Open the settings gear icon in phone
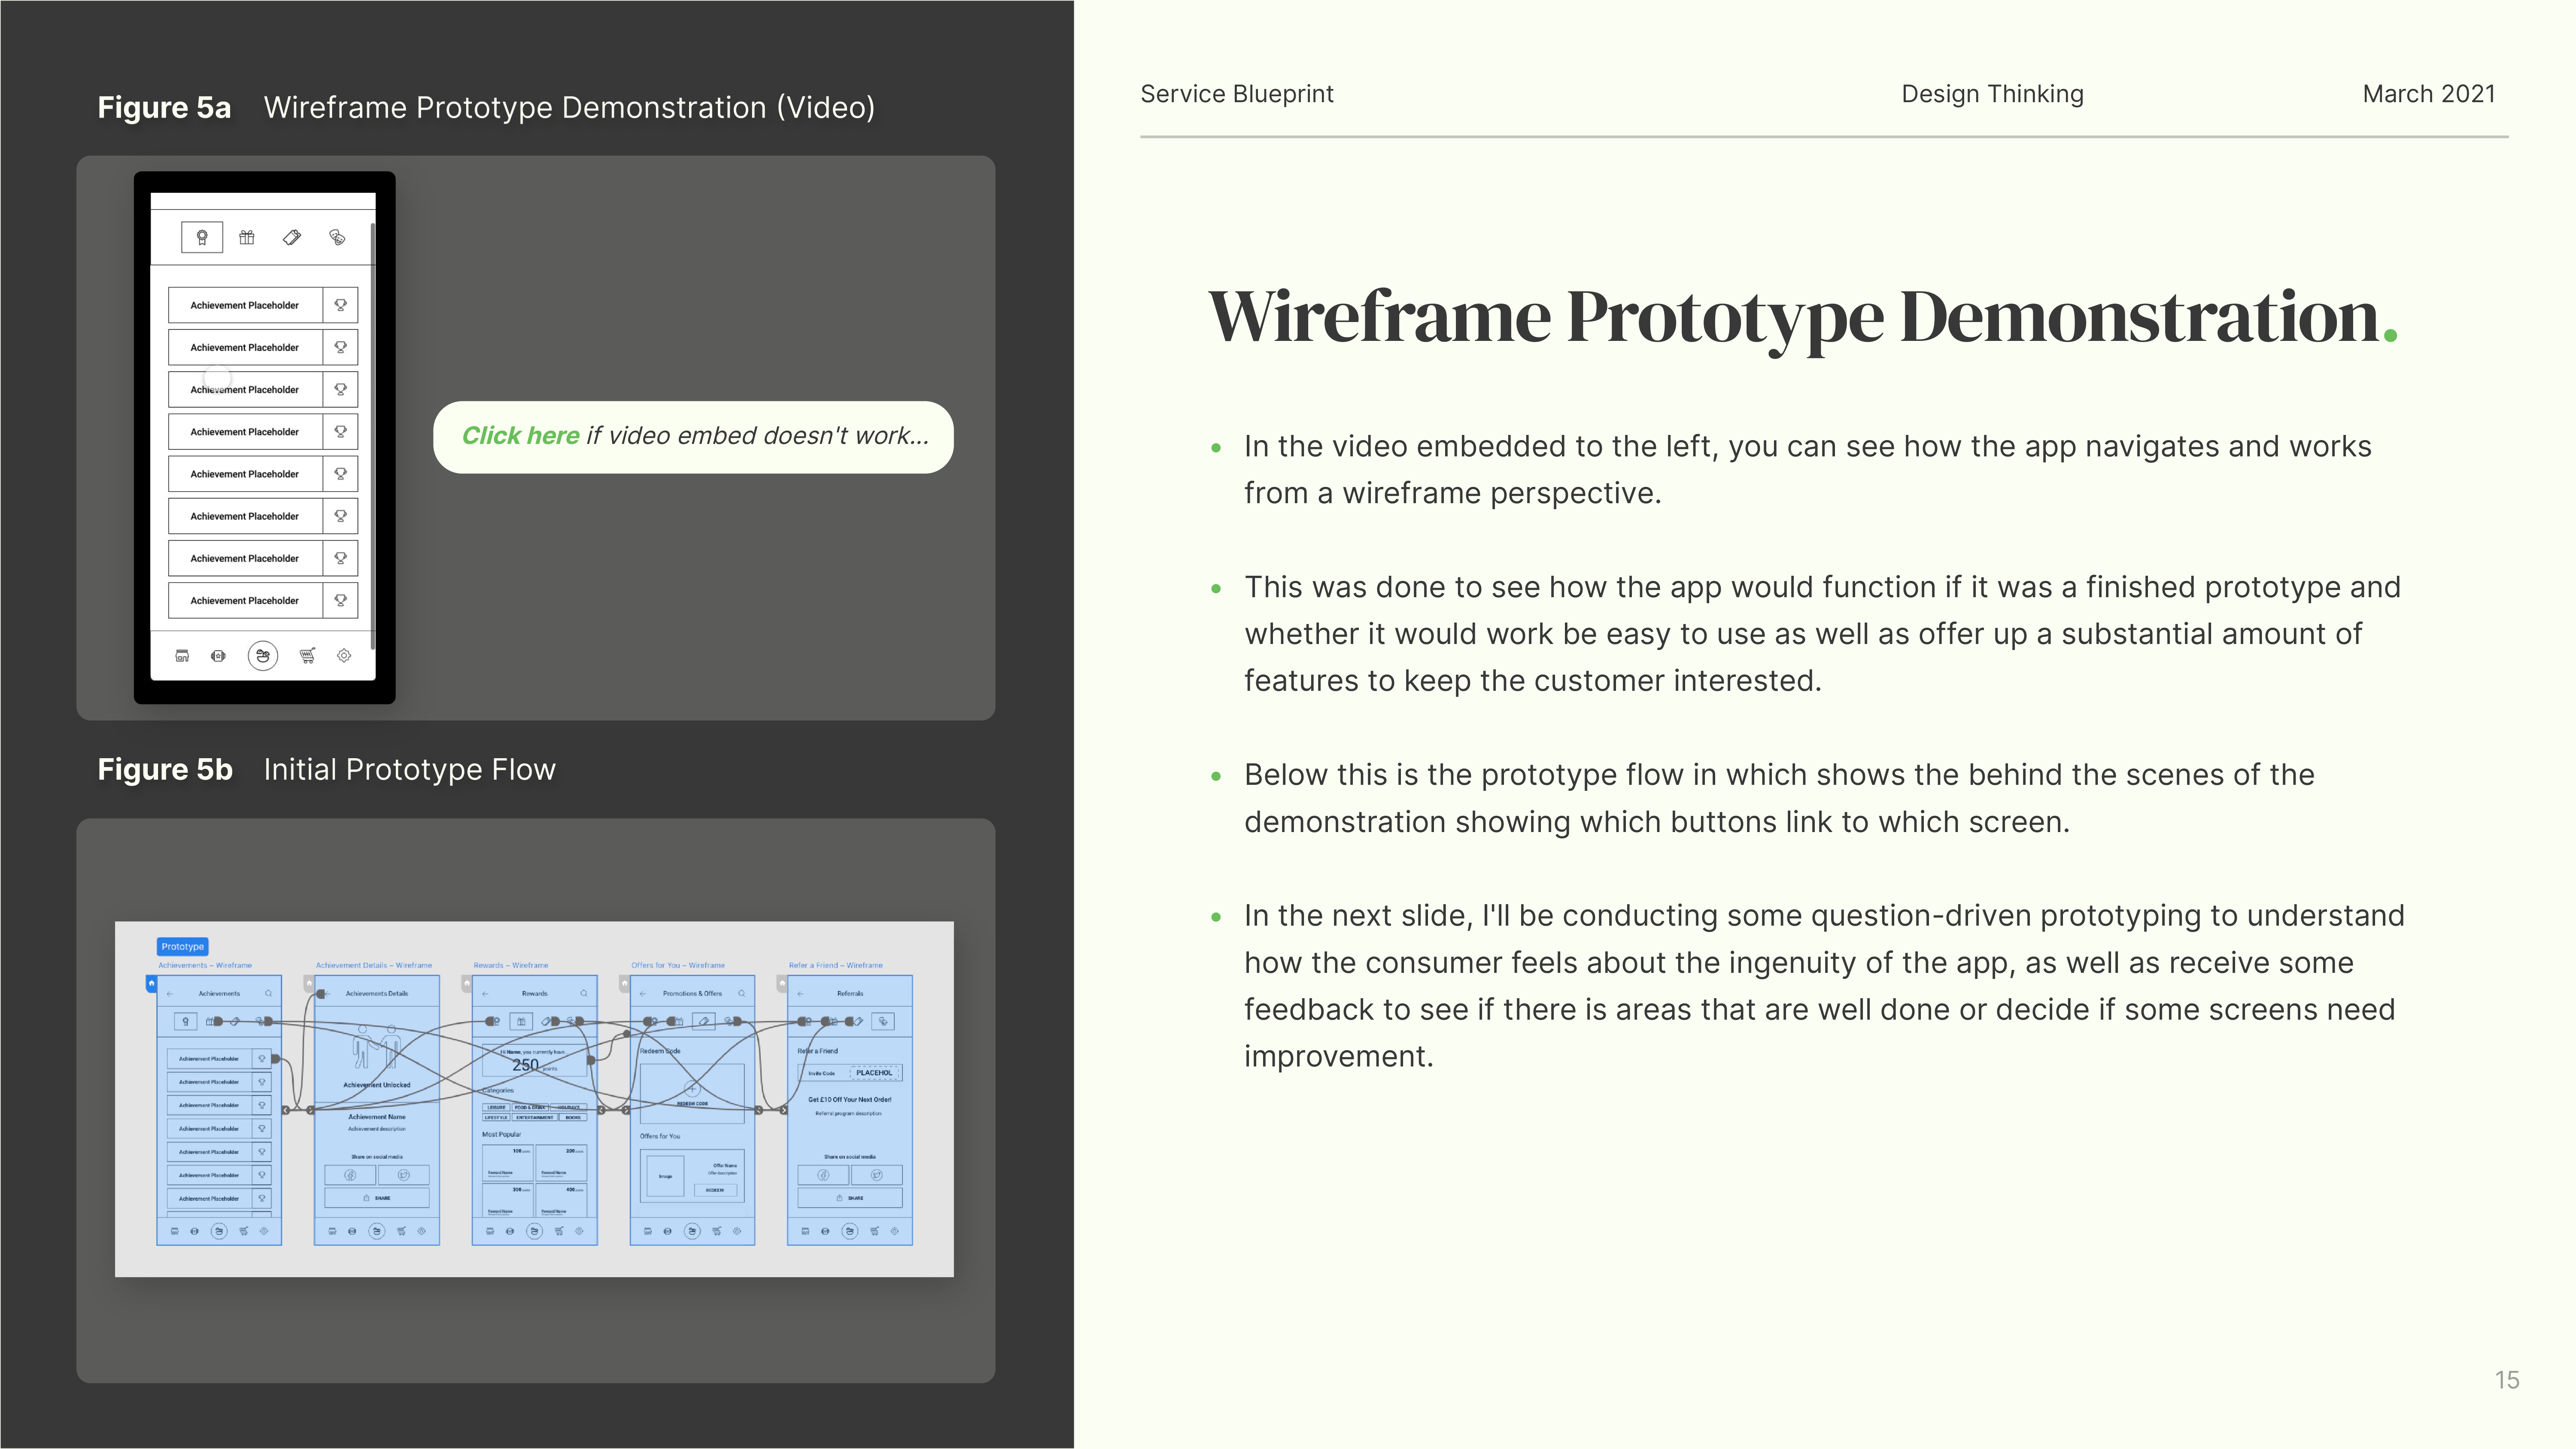 pyautogui.click(x=344, y=656)
